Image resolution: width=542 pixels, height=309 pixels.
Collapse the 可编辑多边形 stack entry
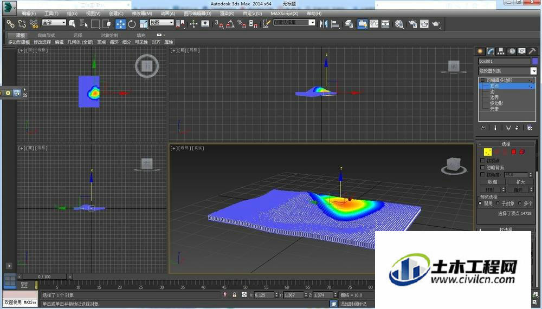(483, 80)
